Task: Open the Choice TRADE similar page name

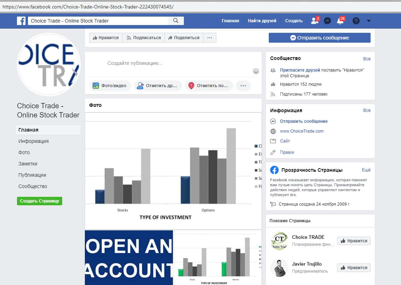Action: 308,237
